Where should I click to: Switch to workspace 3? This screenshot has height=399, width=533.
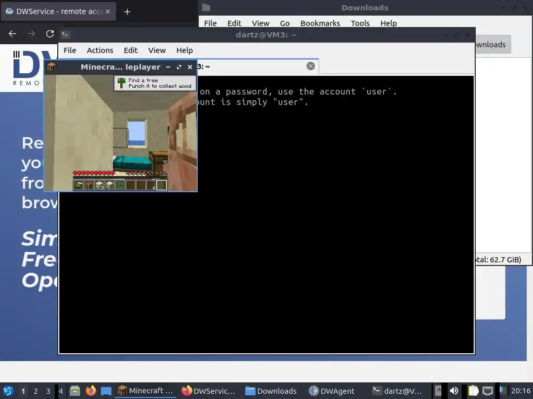pyautogui.click(x=48, y=391)
